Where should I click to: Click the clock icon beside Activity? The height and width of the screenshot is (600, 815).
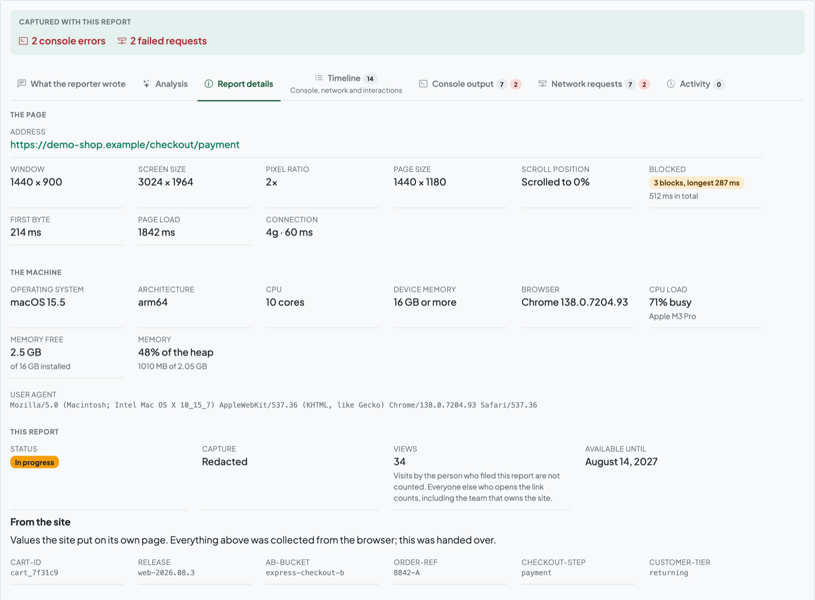[671, 84]
